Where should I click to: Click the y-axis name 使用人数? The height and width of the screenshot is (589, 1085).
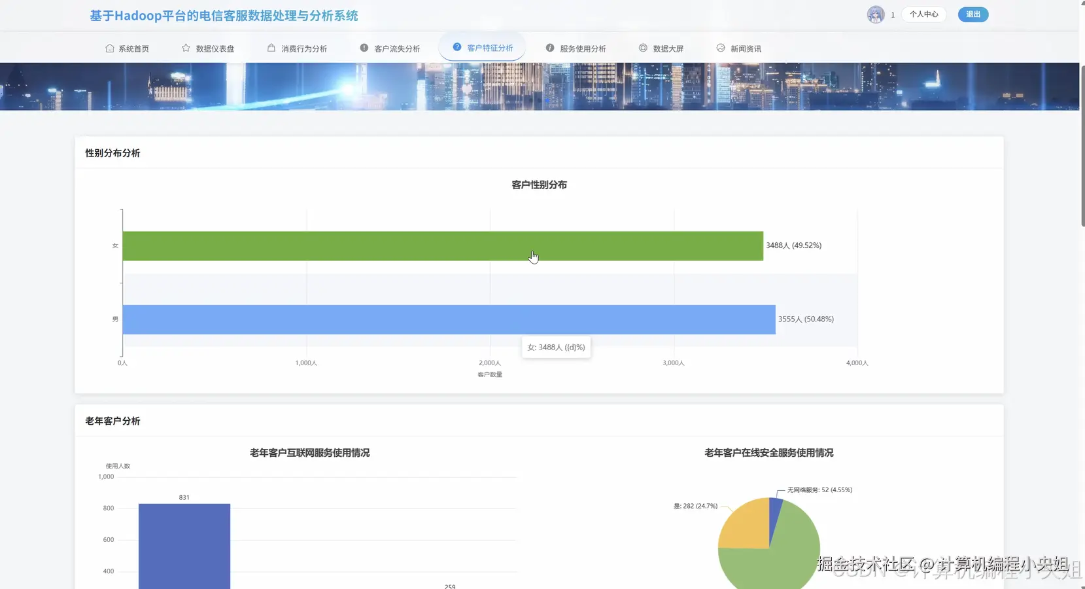pos(118,466)
